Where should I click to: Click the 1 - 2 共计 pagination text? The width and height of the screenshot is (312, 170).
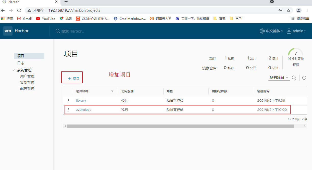297,119
